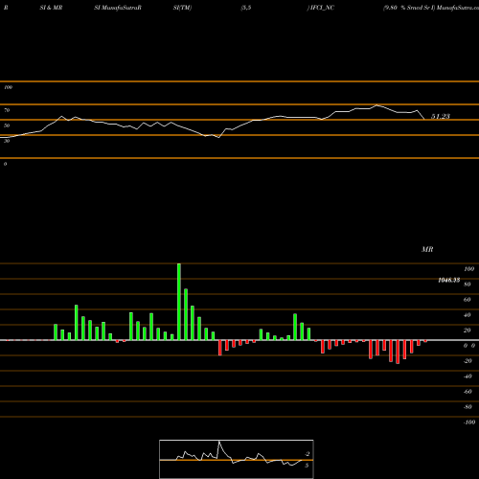Click the -80 label on the MR axis

(468, 407)
